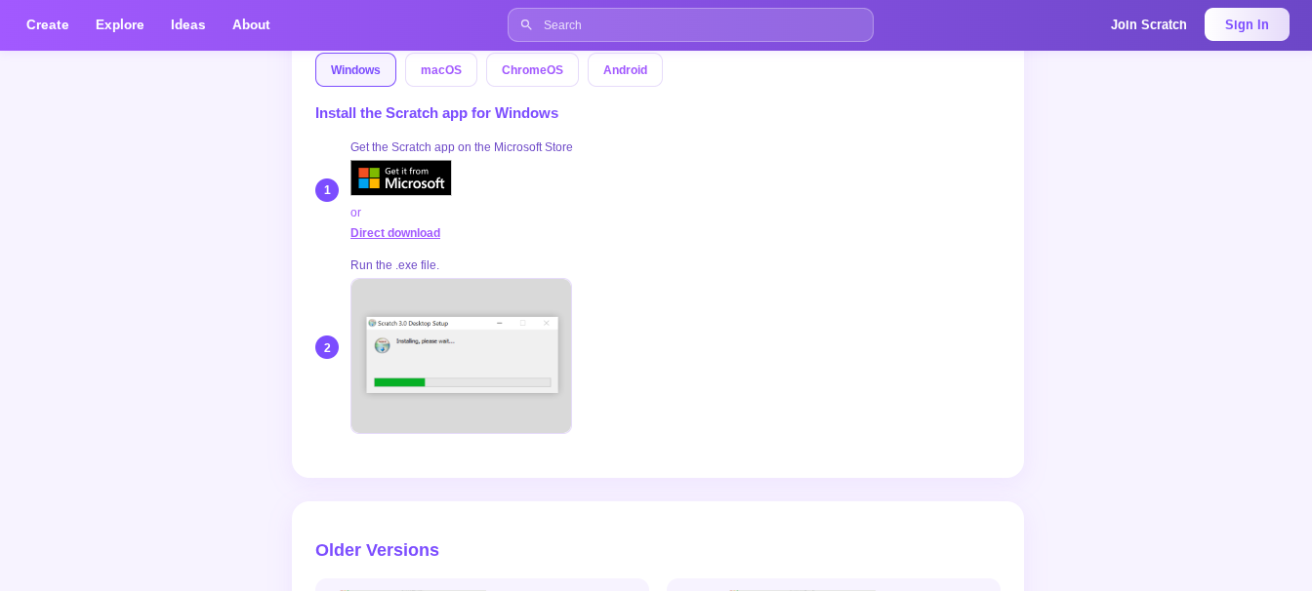
Task: Switch to the macOS tab
Action: click(x=441, y=70)
